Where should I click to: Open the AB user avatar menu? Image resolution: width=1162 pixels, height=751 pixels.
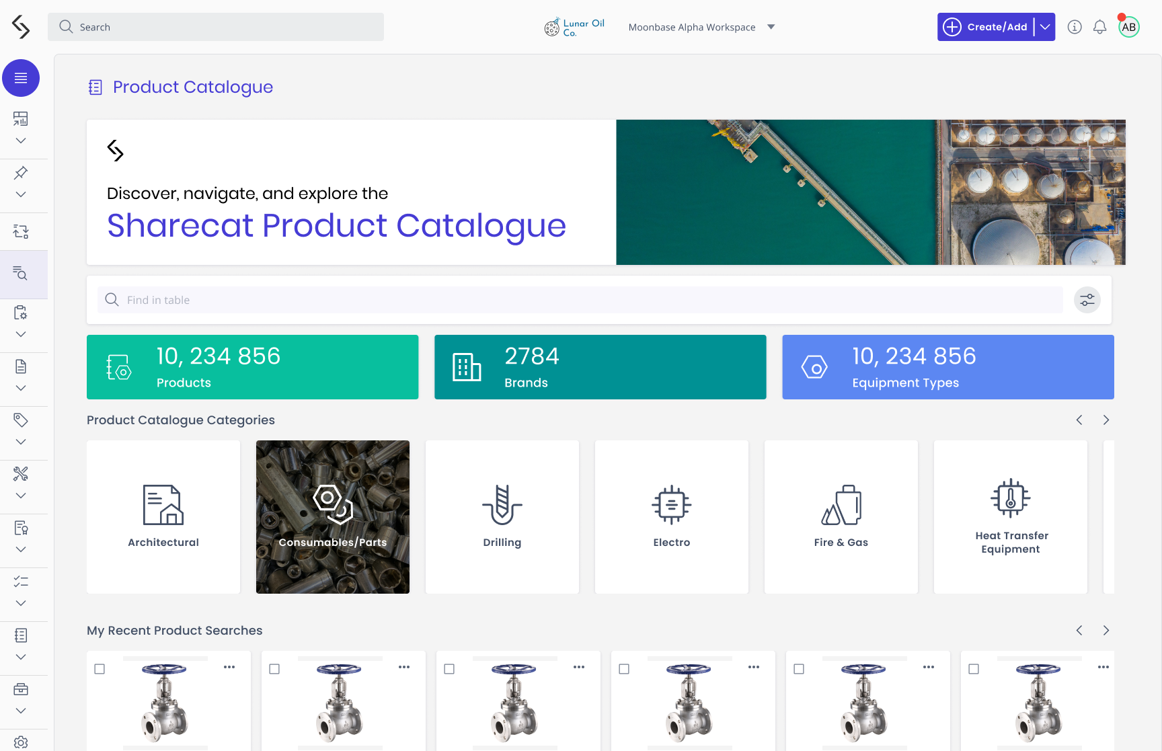pyautogui.click(x=1129, y=27)
